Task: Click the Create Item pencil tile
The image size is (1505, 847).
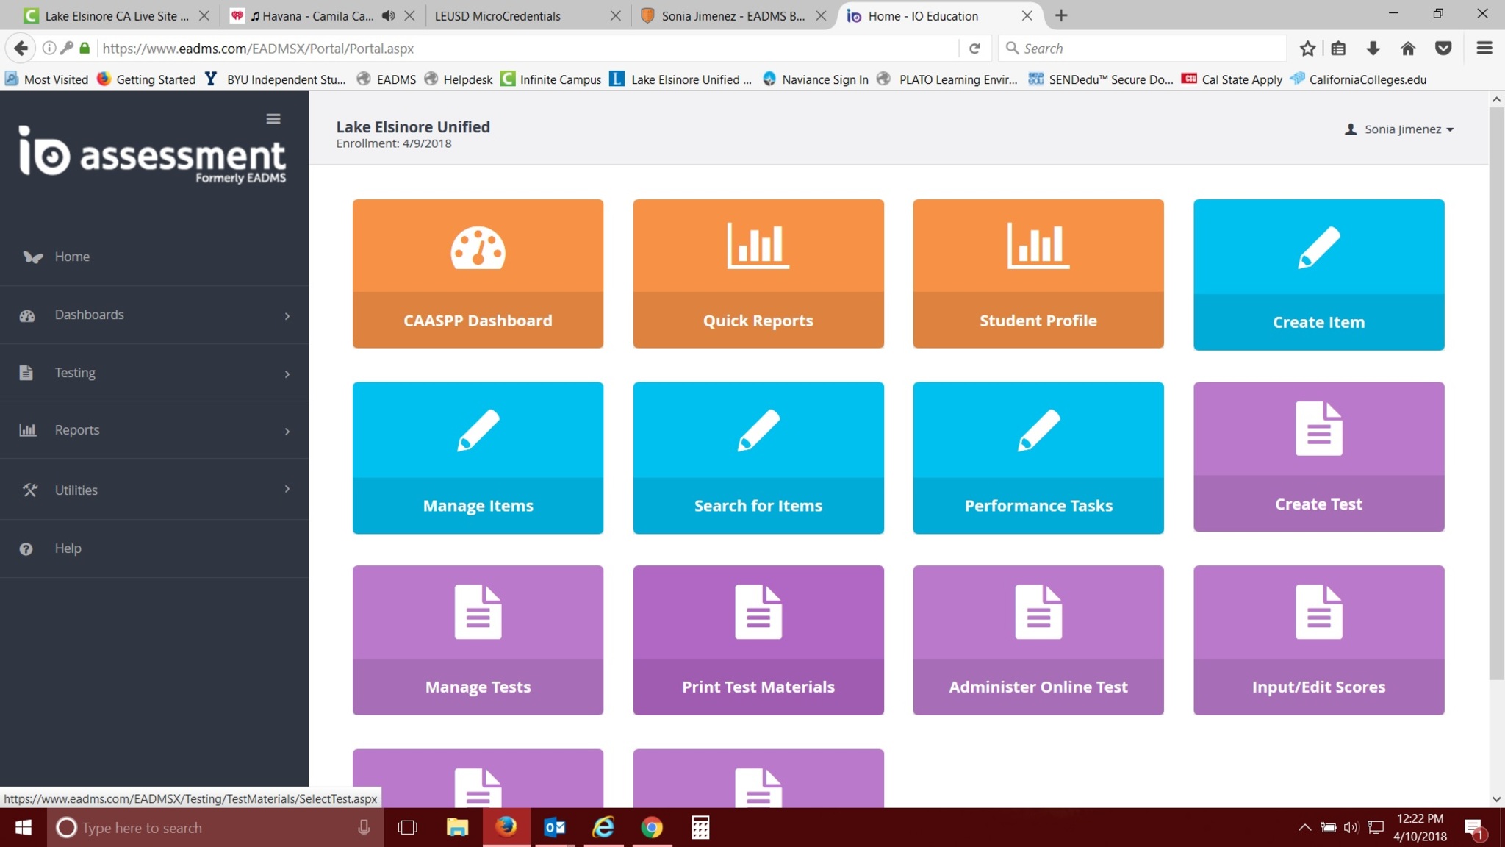Action: point(1318,274)
